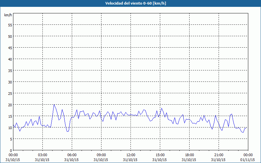Image resolution: width=261 pixels, height=163 pixels.
Task: Click the '55' y-axis label
Action: 10,25
